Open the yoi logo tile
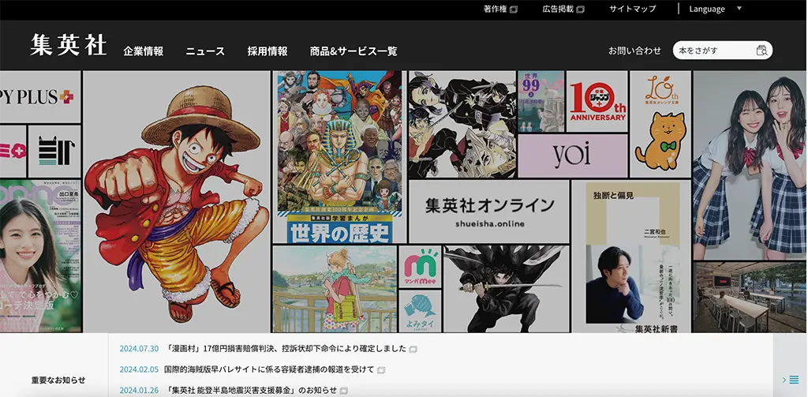The width and height of the screenshot is (808, 397). (573, 155)
